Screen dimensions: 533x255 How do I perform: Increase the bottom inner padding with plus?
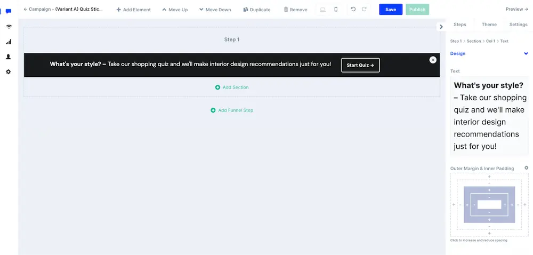[489, 220]
